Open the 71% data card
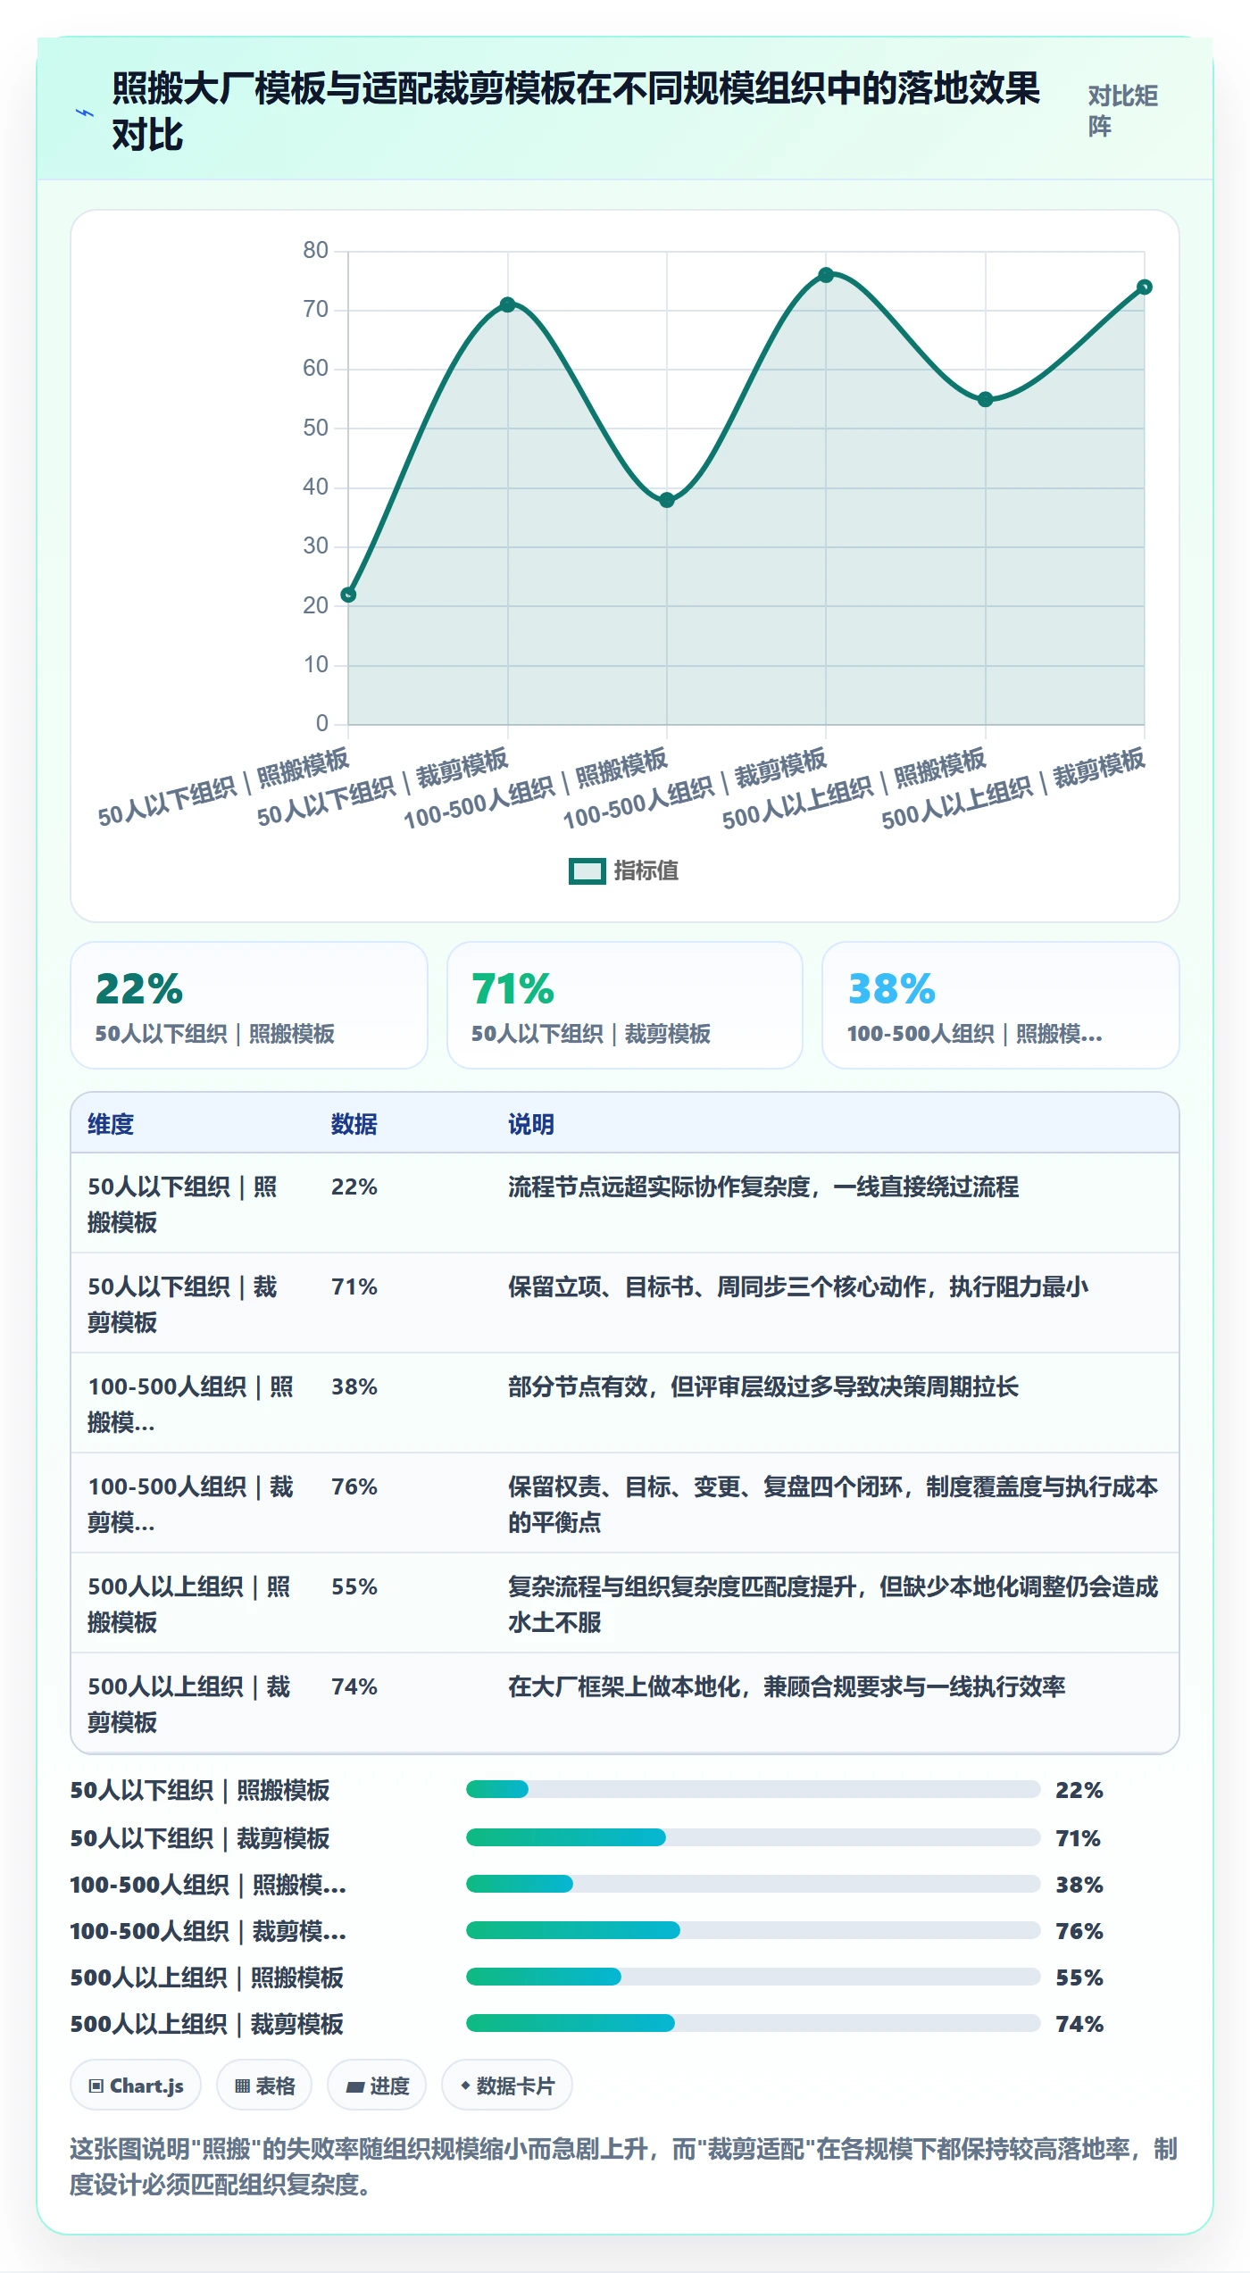This screenshot has width=1250, height=2273. 625,1005
